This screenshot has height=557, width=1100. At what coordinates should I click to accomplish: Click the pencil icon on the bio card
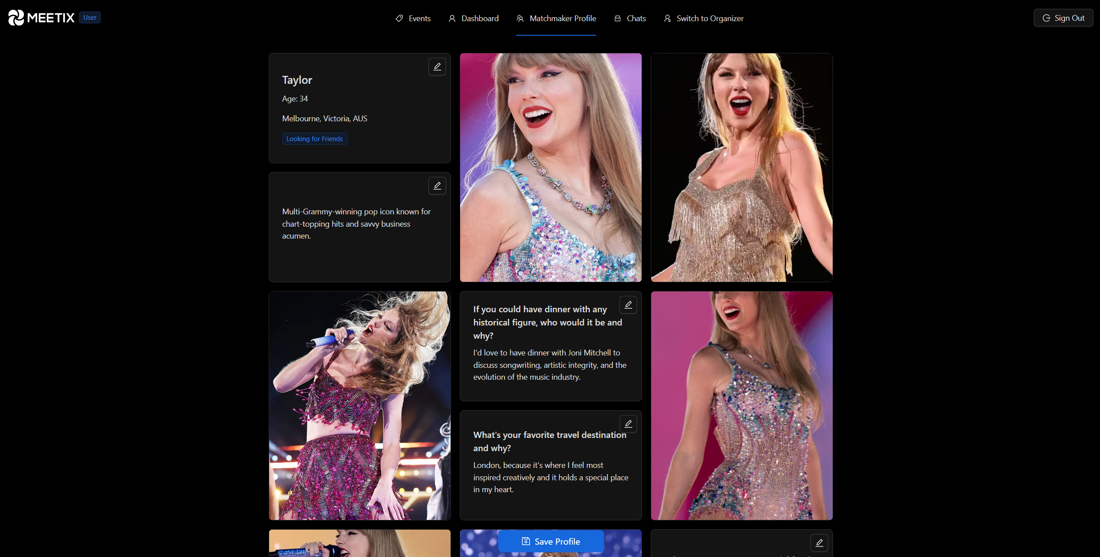point(437,186)
